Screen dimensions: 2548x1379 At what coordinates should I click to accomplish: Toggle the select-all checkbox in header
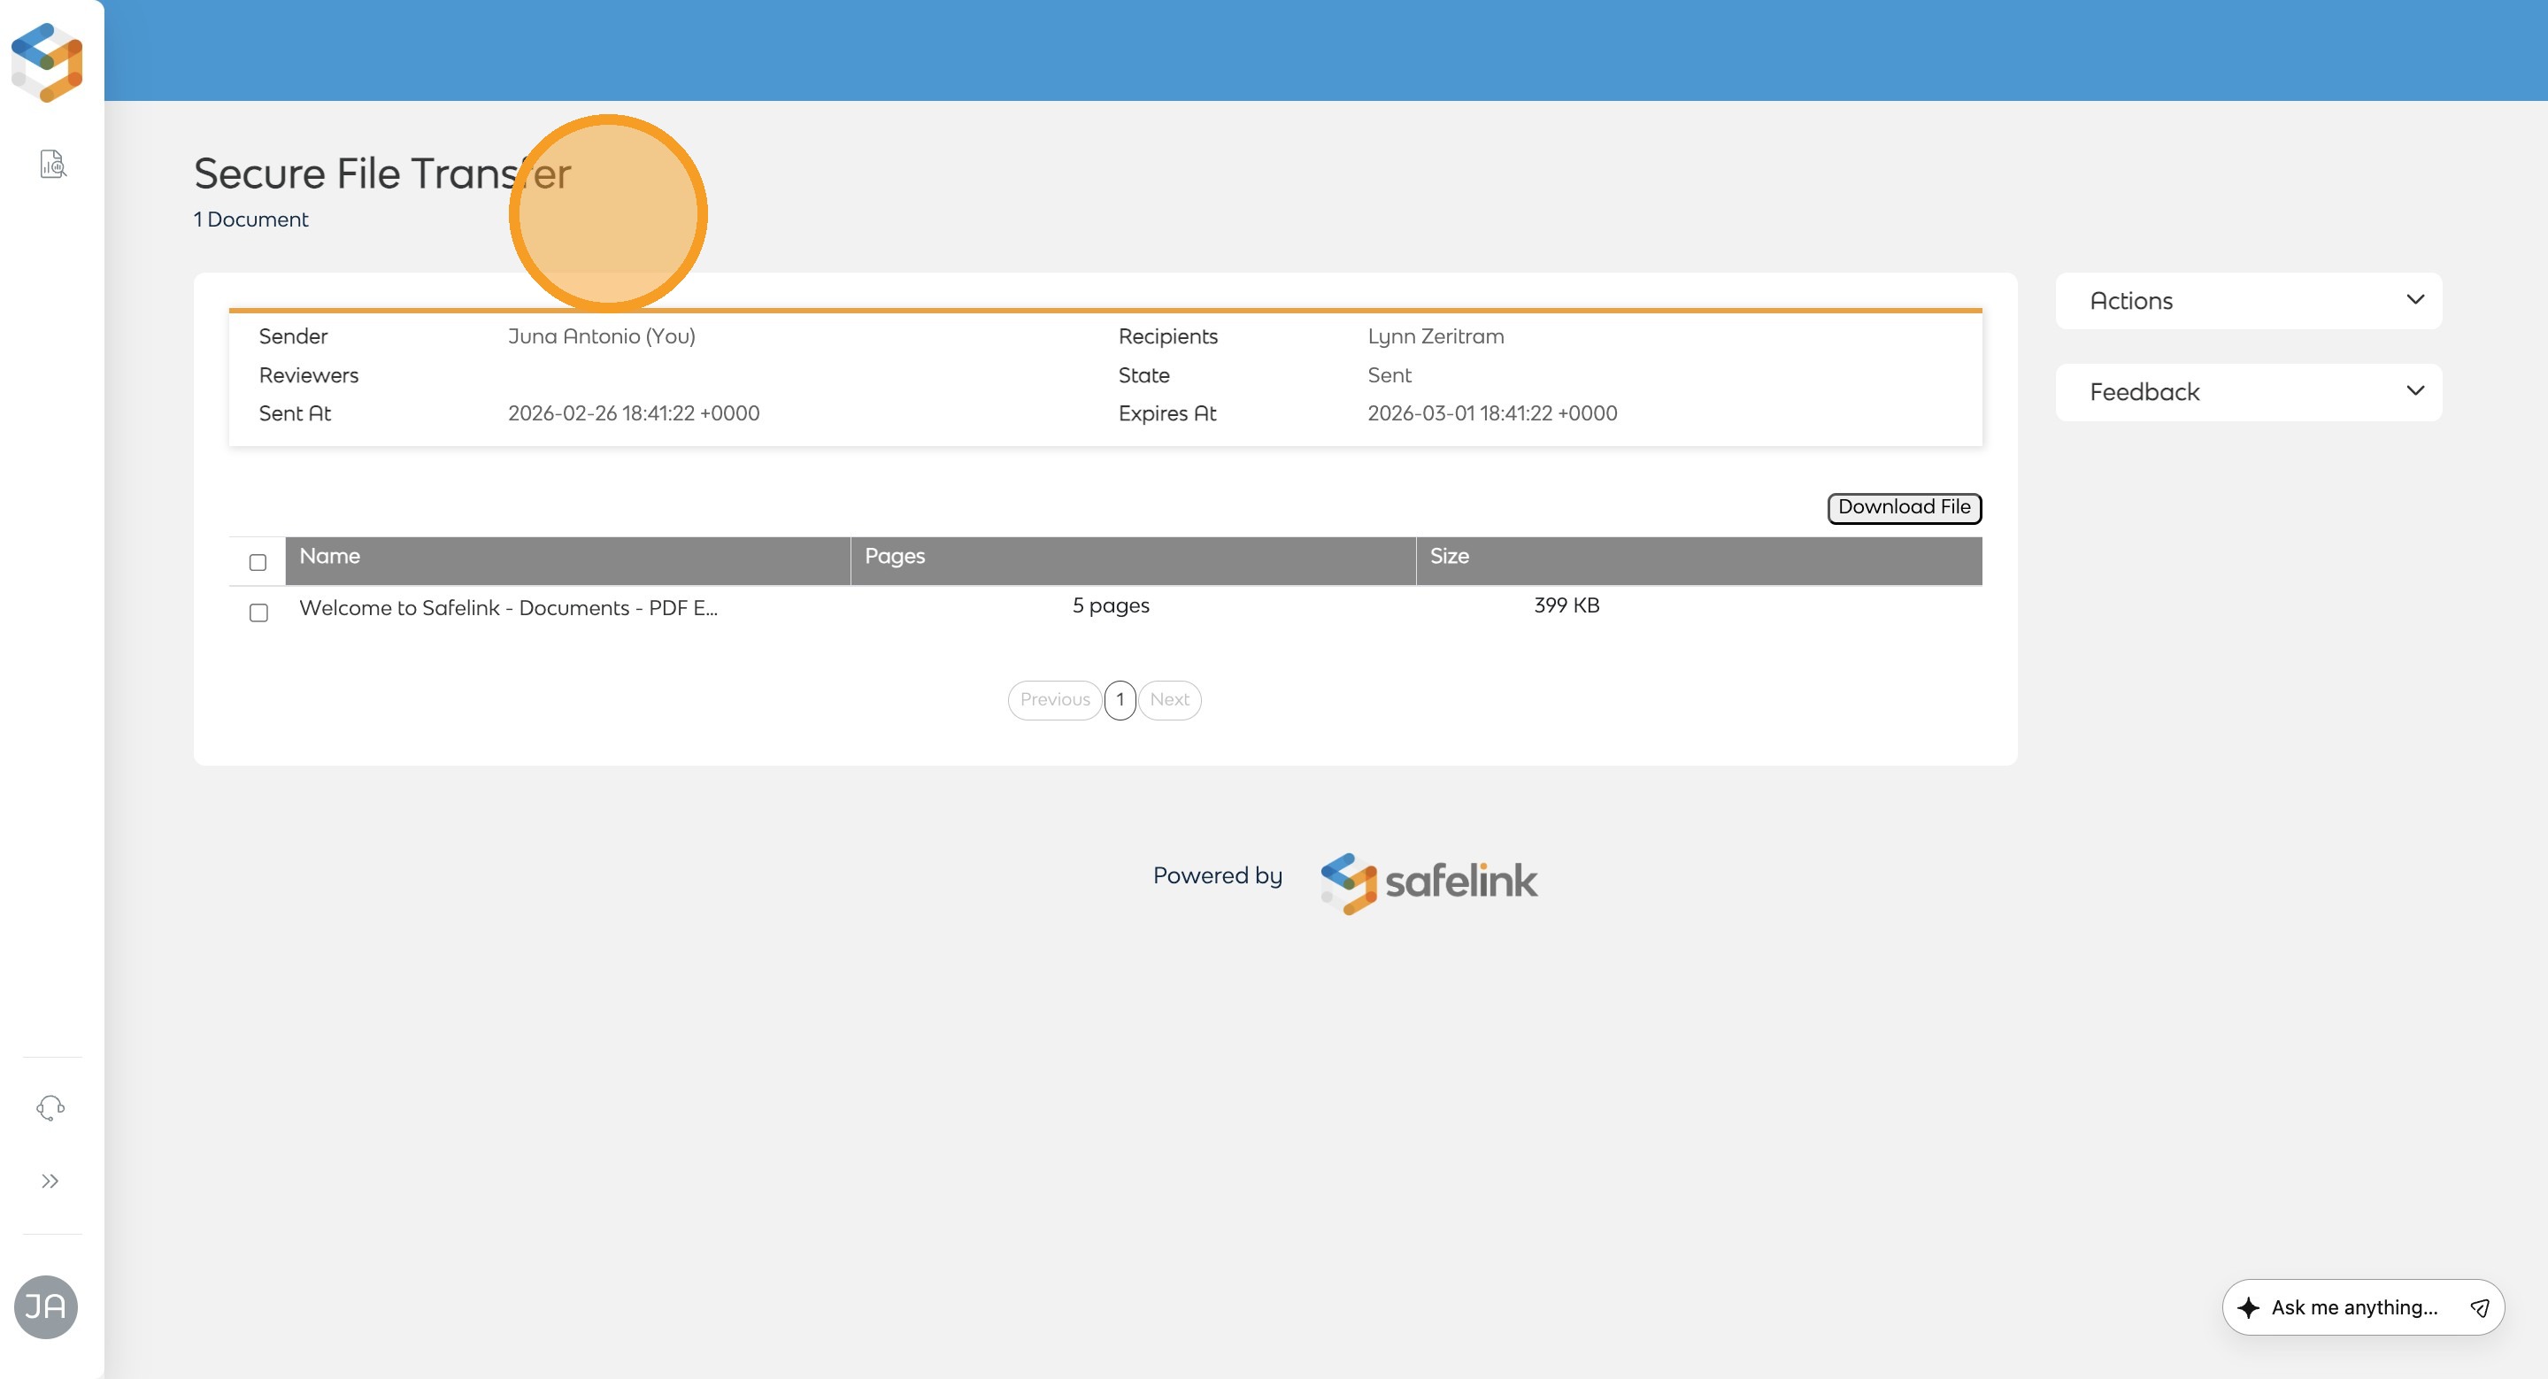click(x=258, y=563)
